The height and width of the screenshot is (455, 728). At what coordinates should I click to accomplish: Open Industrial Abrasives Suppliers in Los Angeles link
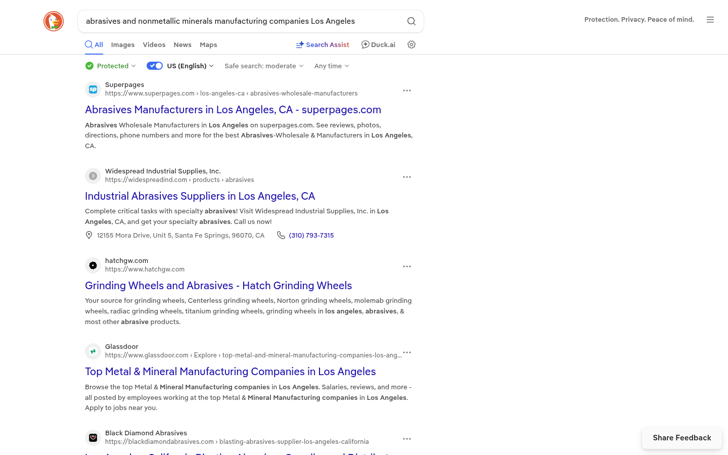(x=200, y=196)
